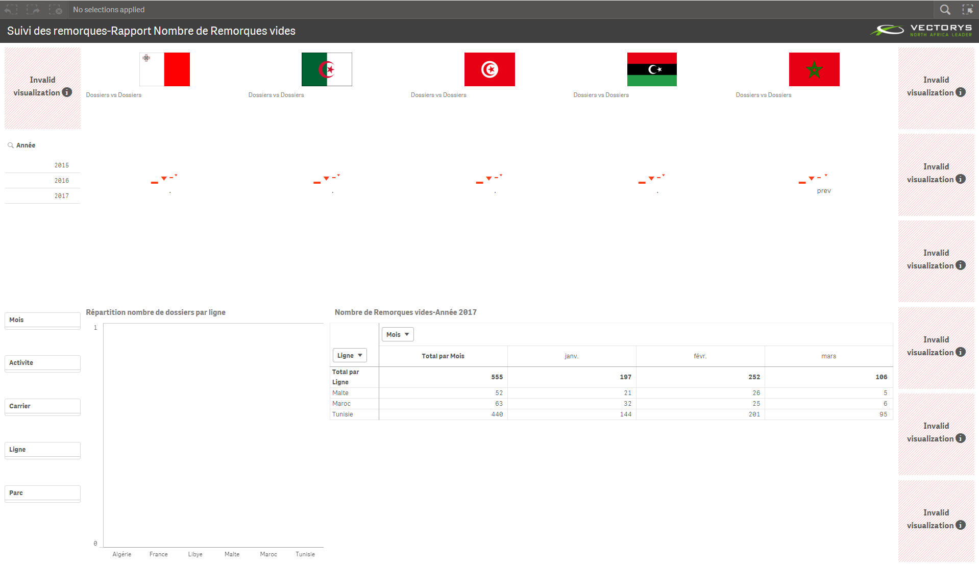Click the info icon on third right Invalid visualization
Image resolution: width=979 pixels, height=566 pixels.
(x=961, y=265)
